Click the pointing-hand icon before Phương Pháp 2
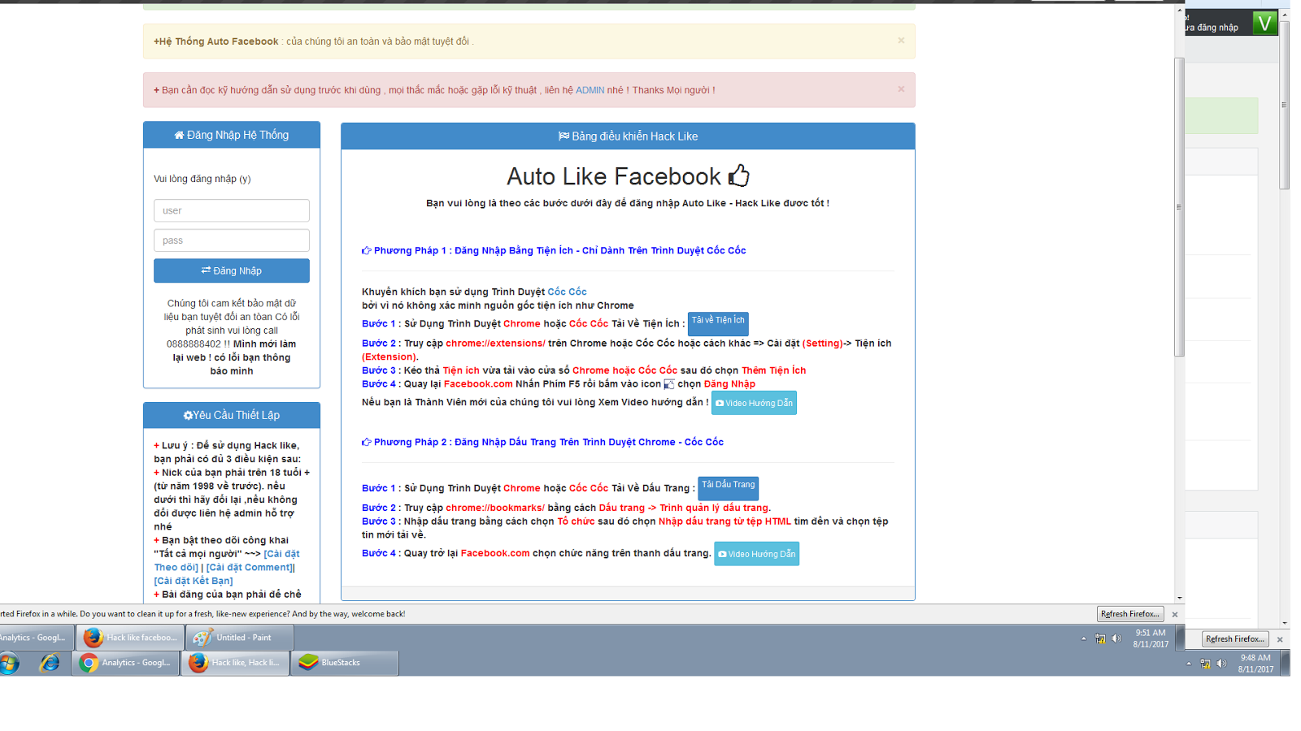 coord(367,442)
